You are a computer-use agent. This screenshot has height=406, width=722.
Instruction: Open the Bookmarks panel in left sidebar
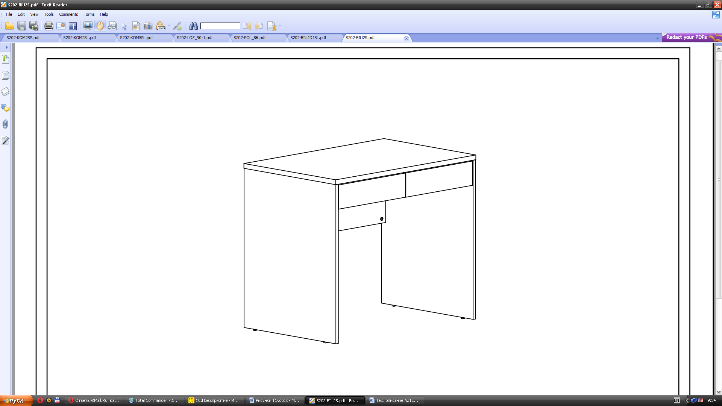tap(5, 59)
